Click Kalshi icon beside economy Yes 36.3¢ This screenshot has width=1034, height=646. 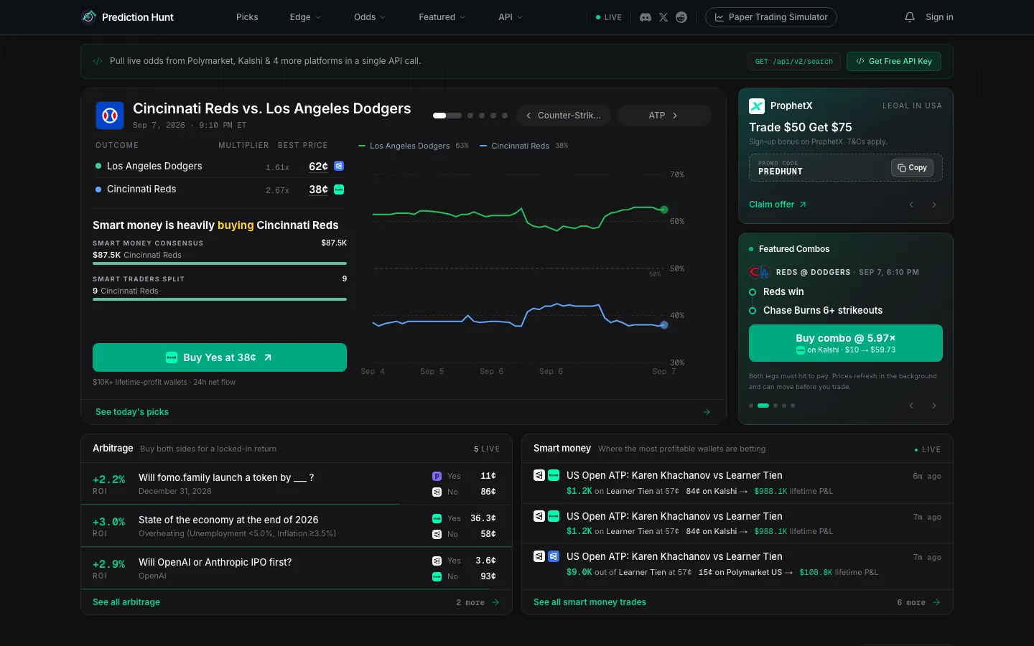(x=437, y=518)
